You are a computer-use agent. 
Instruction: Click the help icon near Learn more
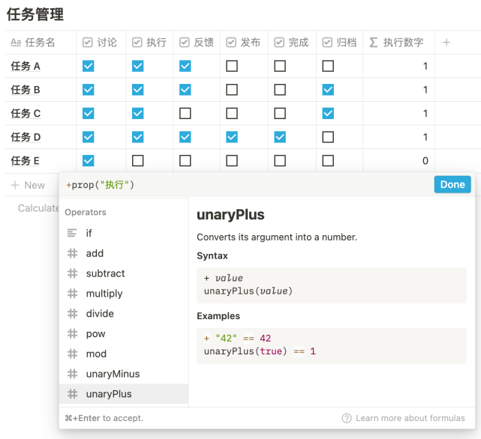(x=347, y=418)
